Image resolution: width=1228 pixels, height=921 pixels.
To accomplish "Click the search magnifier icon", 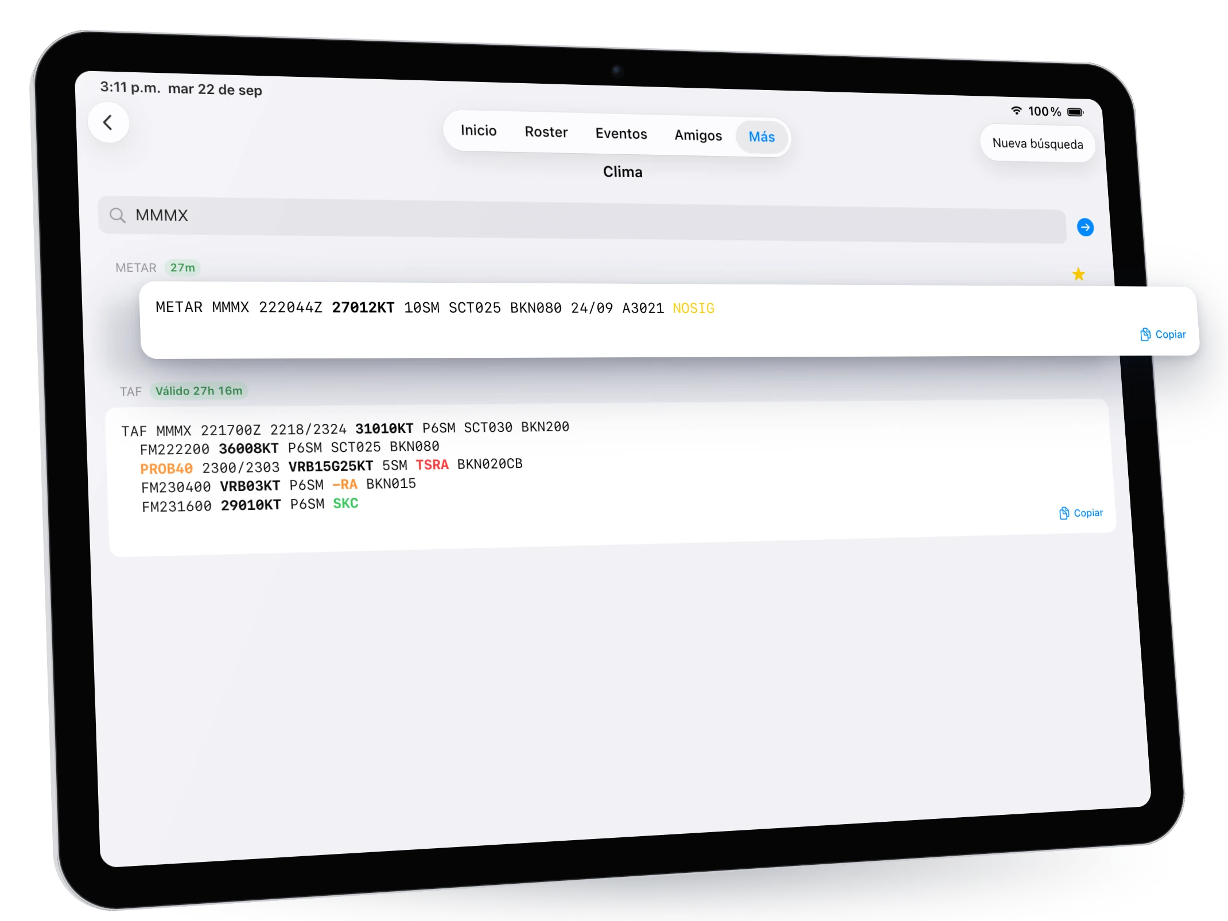I will coord(117,215).
